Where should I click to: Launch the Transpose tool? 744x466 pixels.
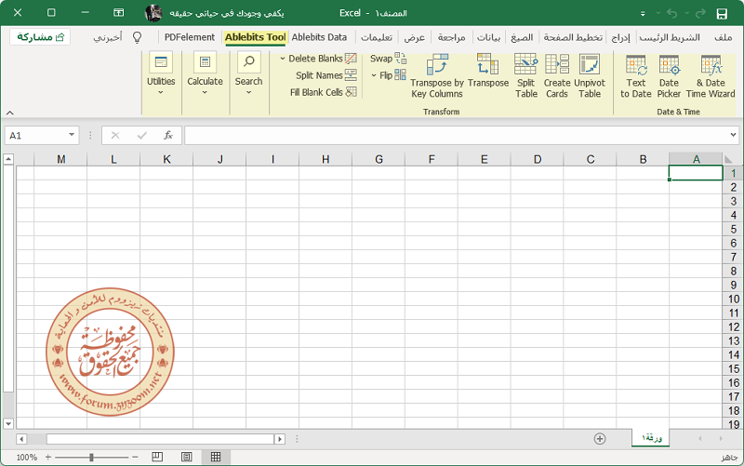(487, 72)
